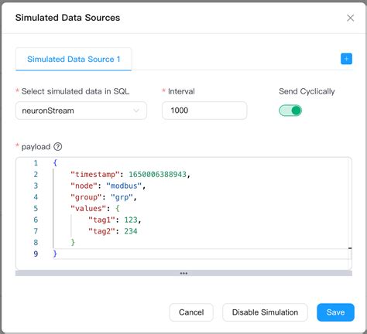This screenshot has height=334, width=367.
Task: Click the Interval input field showing 1000
Action: 204,111
